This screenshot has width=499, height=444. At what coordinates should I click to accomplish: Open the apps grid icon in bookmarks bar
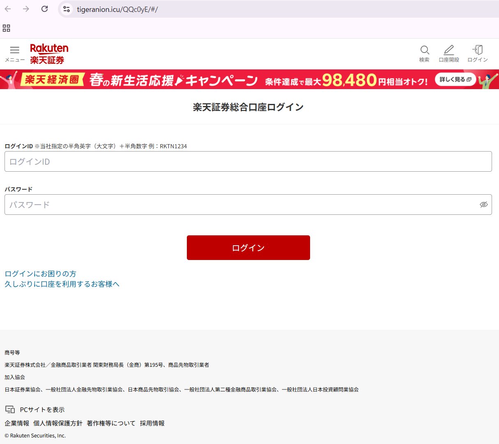tap(6, 28)
